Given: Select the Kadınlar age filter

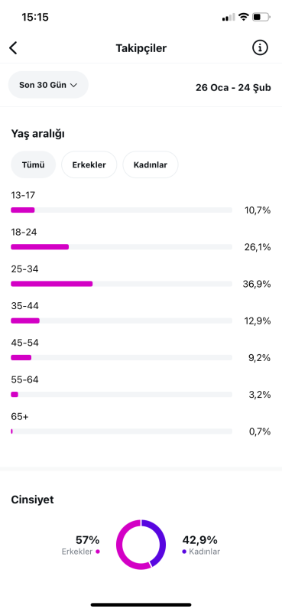Looking at the screenshot, I should coord(151,164).
